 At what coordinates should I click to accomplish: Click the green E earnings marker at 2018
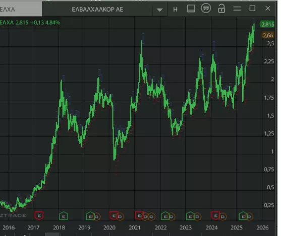64,216
